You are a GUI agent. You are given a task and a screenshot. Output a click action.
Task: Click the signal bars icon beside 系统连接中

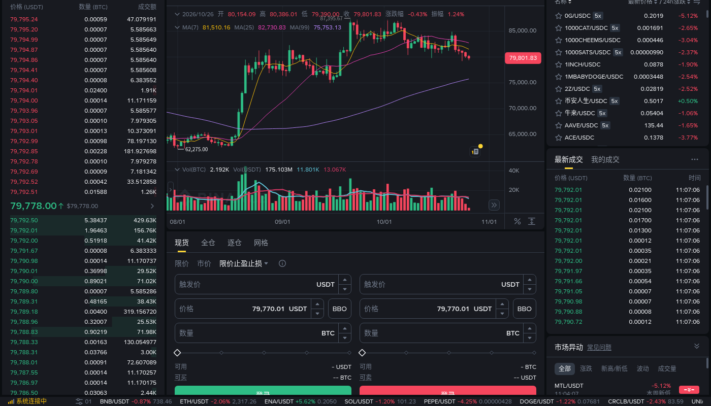click(x=11, y=401)
